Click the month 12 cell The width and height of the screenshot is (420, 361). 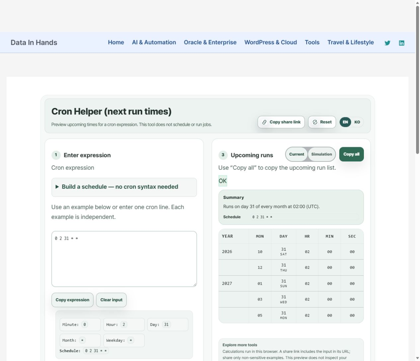coord(260,268)
